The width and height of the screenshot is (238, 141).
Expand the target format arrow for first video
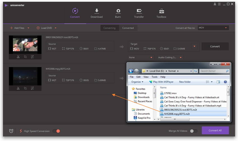[x=194, y=46]
